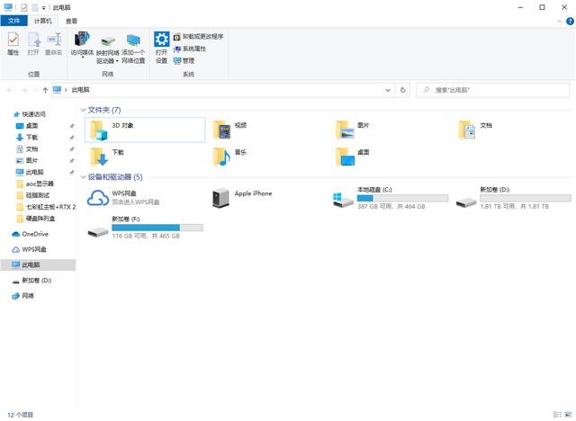Open the address bar history dropdown
The image size is (576, 421).
(388, 90)
